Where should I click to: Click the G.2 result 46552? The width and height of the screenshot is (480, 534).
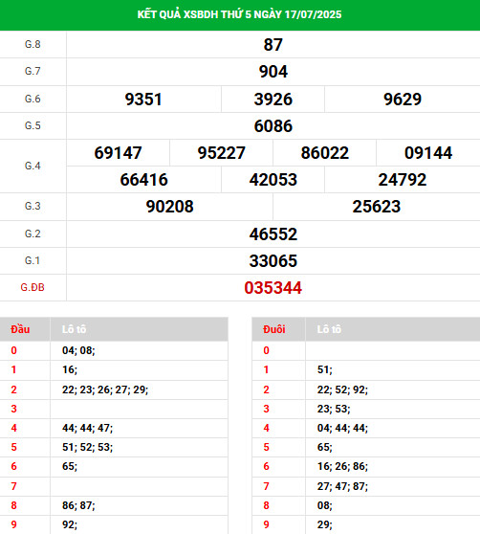coord(273,234)
